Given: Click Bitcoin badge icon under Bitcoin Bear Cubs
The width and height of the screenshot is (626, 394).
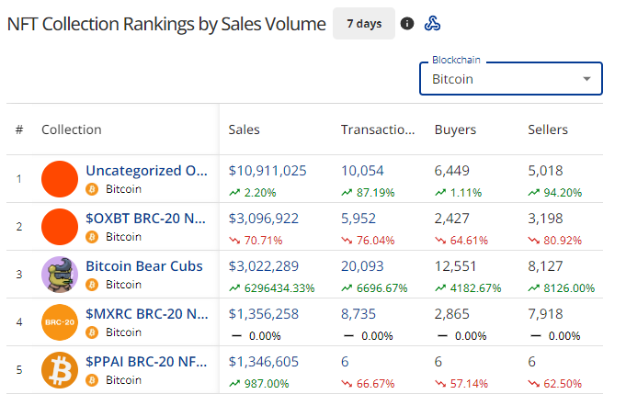Looking at the screenshot, I should (92, 285).
